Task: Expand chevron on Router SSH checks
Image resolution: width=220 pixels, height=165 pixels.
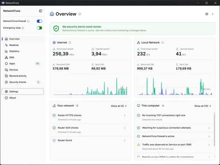Action: click(125, 128)
